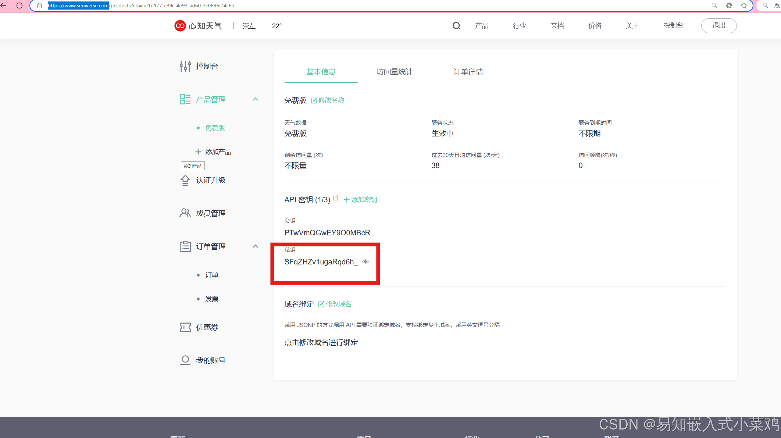Click the 订单管理 clipboard icon
Image resolution: width=781 pixels, height=438 pixels.
185,246
